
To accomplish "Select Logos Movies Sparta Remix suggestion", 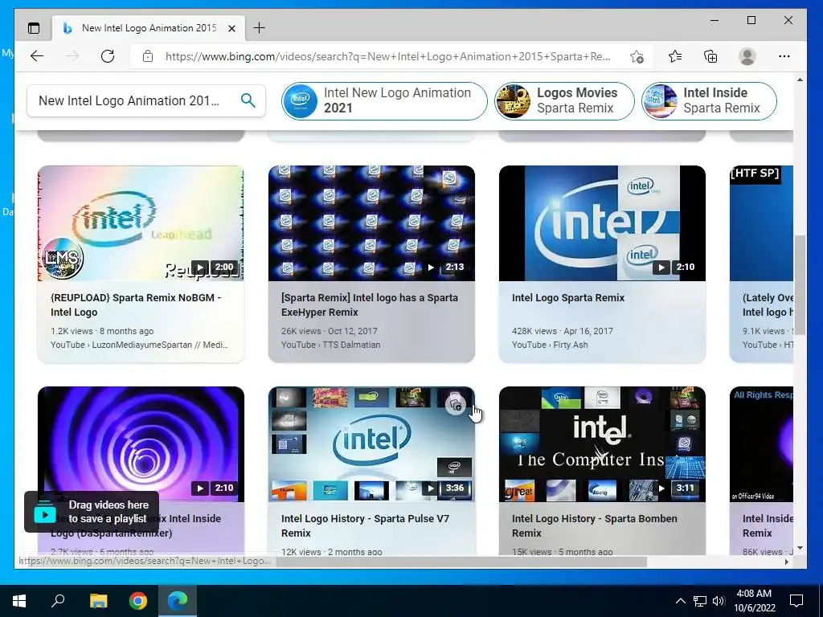I will pyautogui.click(x=564, y=100).
